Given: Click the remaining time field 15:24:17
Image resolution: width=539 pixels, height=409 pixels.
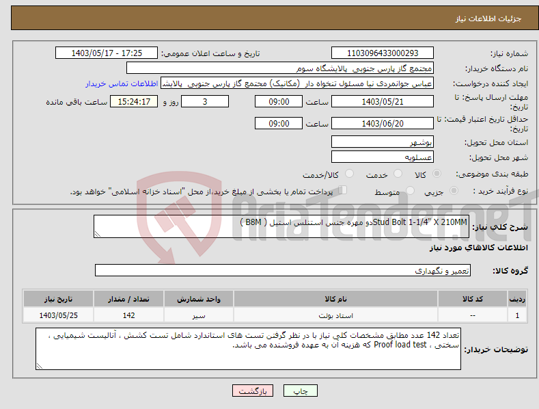Looking at the screenshot, I should point(134,101).
